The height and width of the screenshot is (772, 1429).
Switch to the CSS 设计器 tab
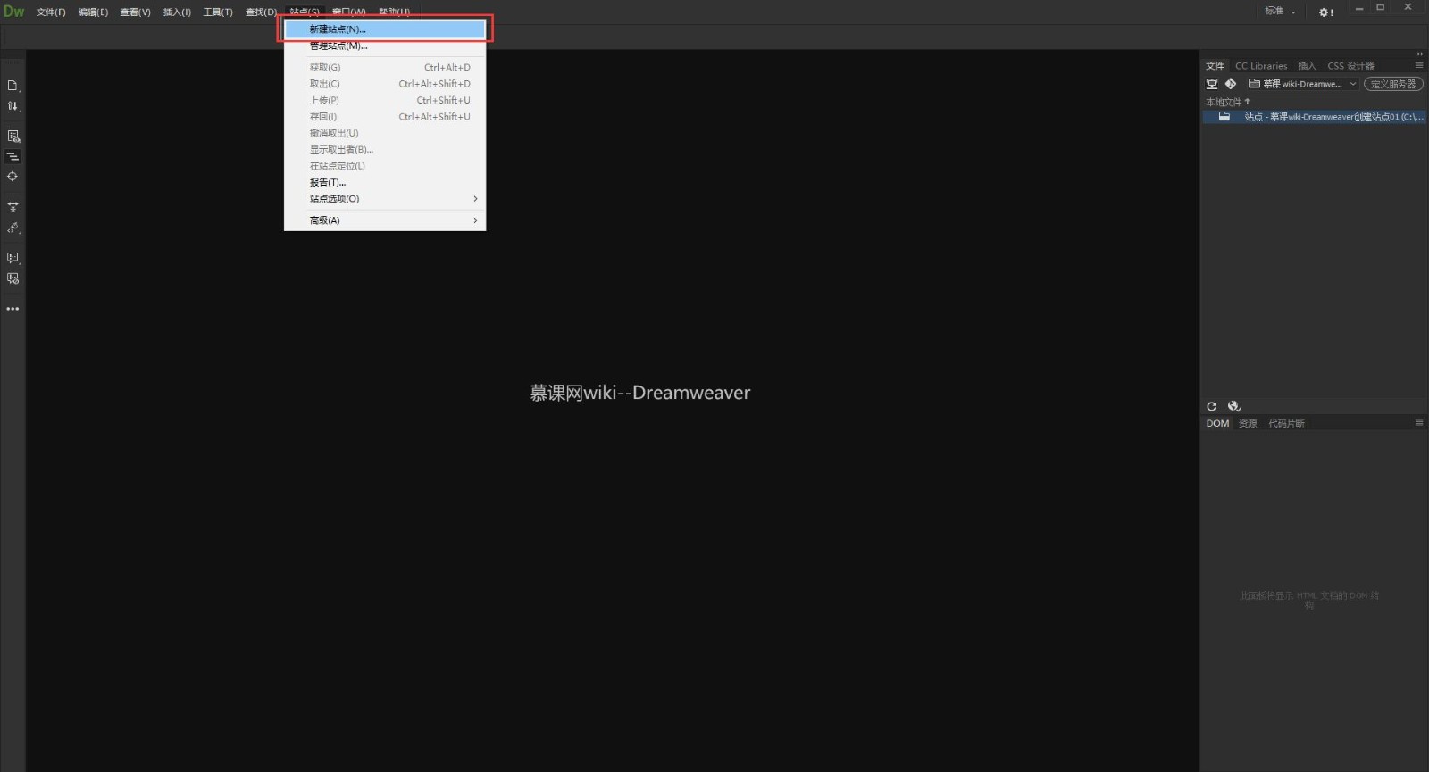pos(1350,66)
